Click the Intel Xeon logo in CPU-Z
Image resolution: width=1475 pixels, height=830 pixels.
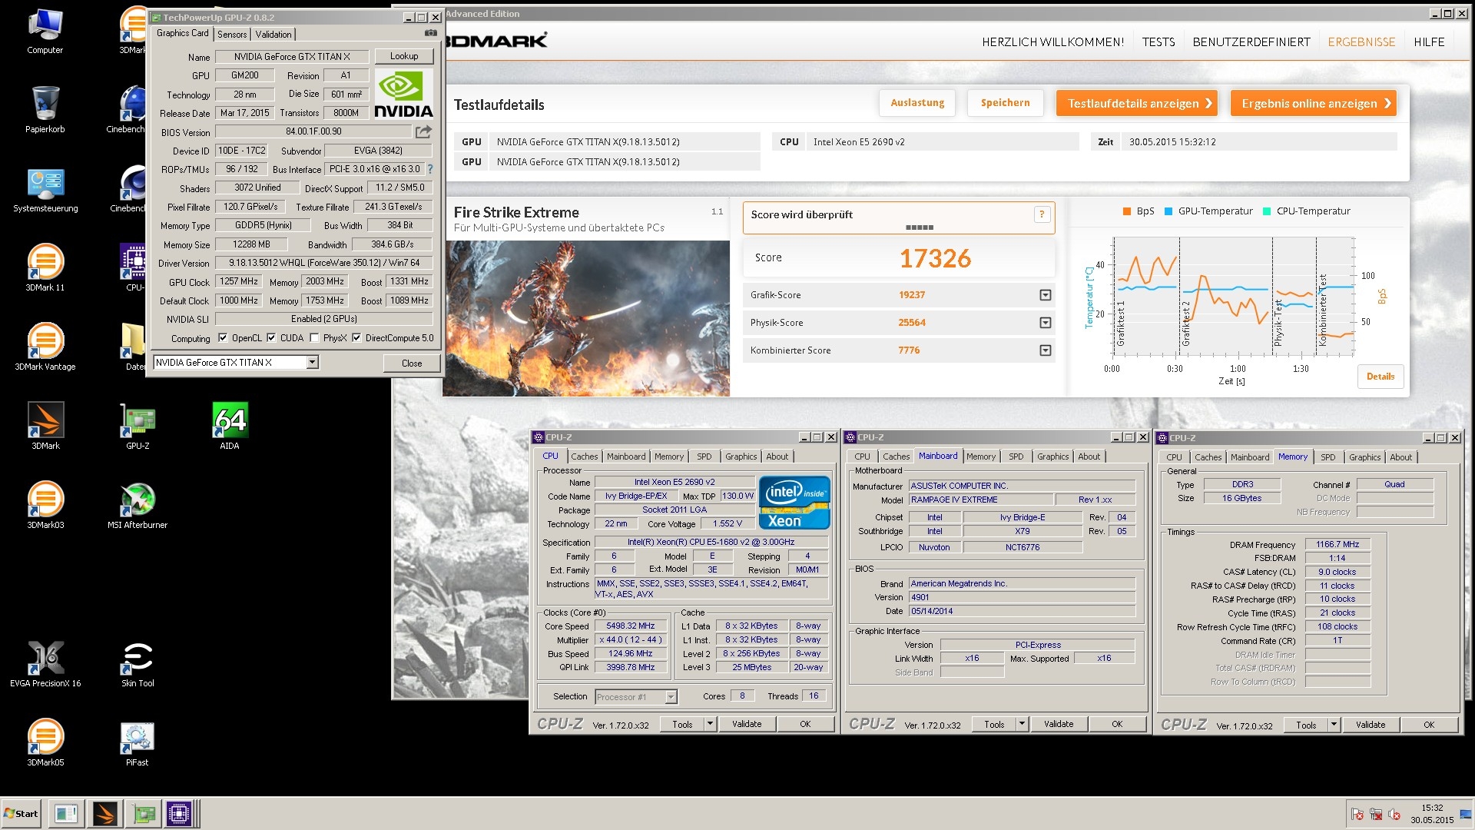(794, 503)
